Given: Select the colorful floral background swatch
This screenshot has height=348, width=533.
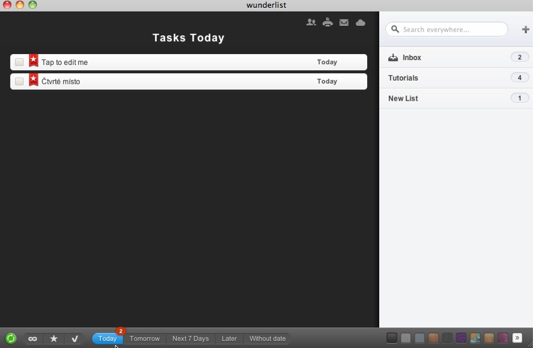Looking at the screenshot, I should click(x=475, y=338).
